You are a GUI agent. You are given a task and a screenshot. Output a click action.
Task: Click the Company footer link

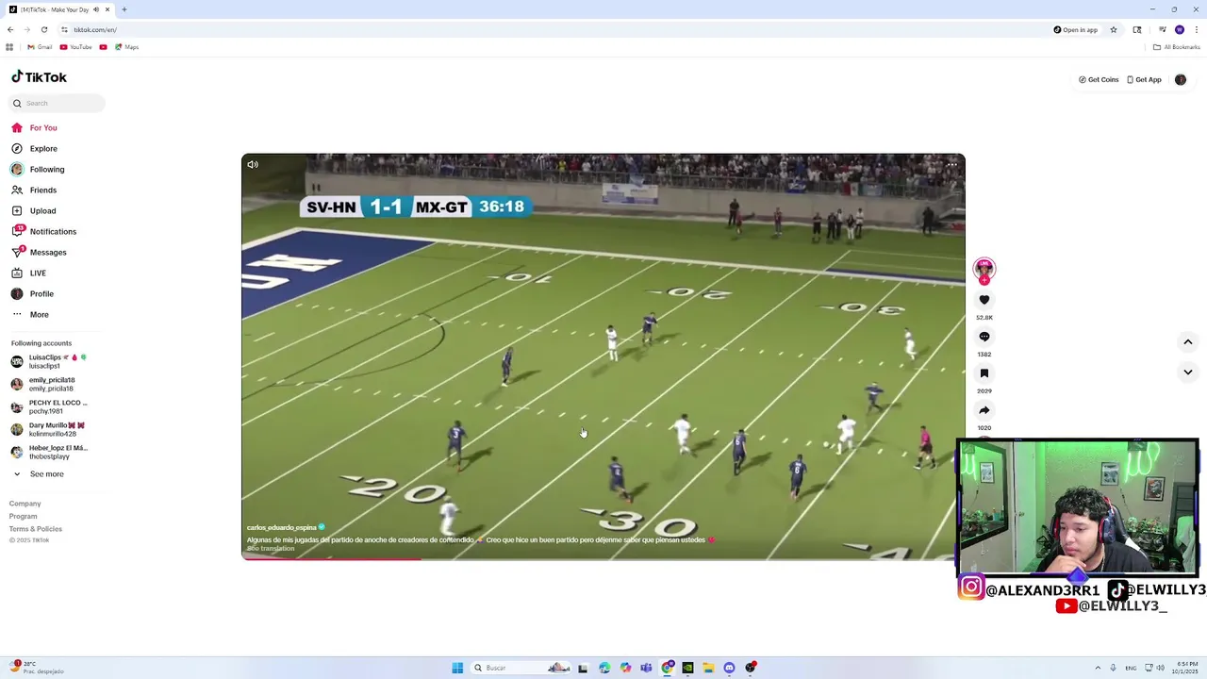point(25,504)
